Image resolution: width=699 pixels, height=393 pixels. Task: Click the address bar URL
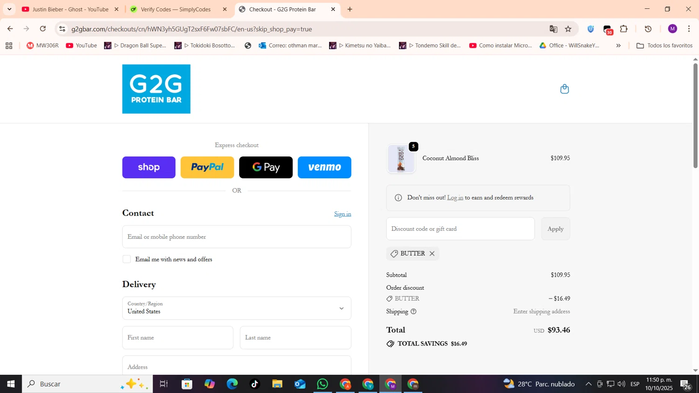click(x=192, y=29)
